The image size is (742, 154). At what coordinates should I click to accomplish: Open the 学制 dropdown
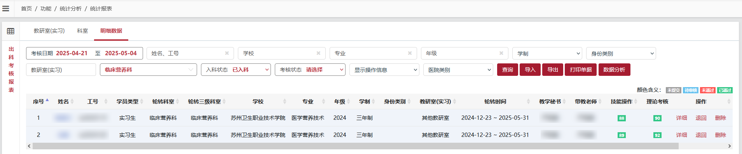547,53
